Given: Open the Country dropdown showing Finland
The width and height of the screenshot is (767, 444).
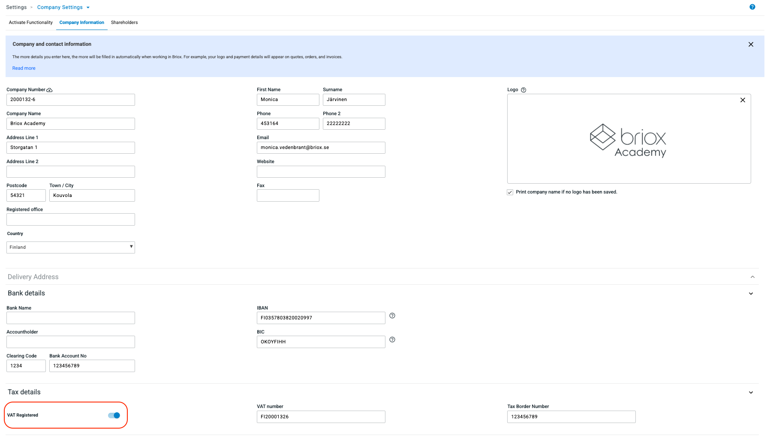Looking at the screenshot, I should tap(71, 247).
